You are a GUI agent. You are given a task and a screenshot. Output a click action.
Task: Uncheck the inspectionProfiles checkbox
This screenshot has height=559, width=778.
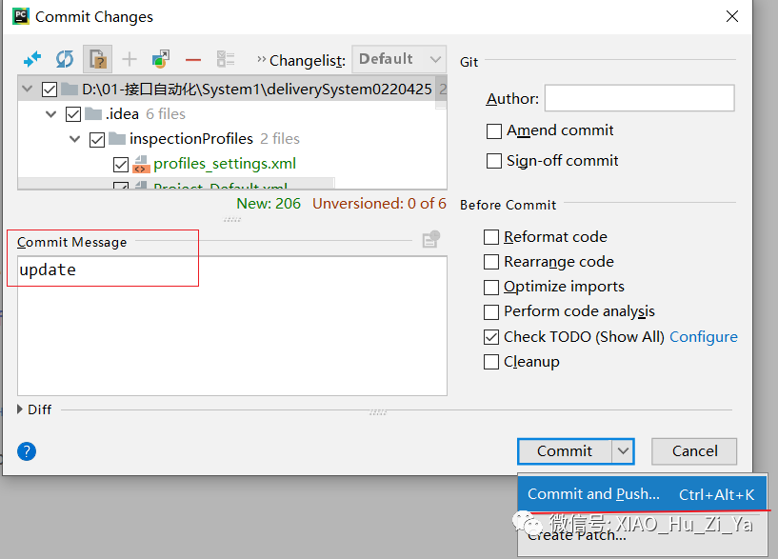[97, 139]
